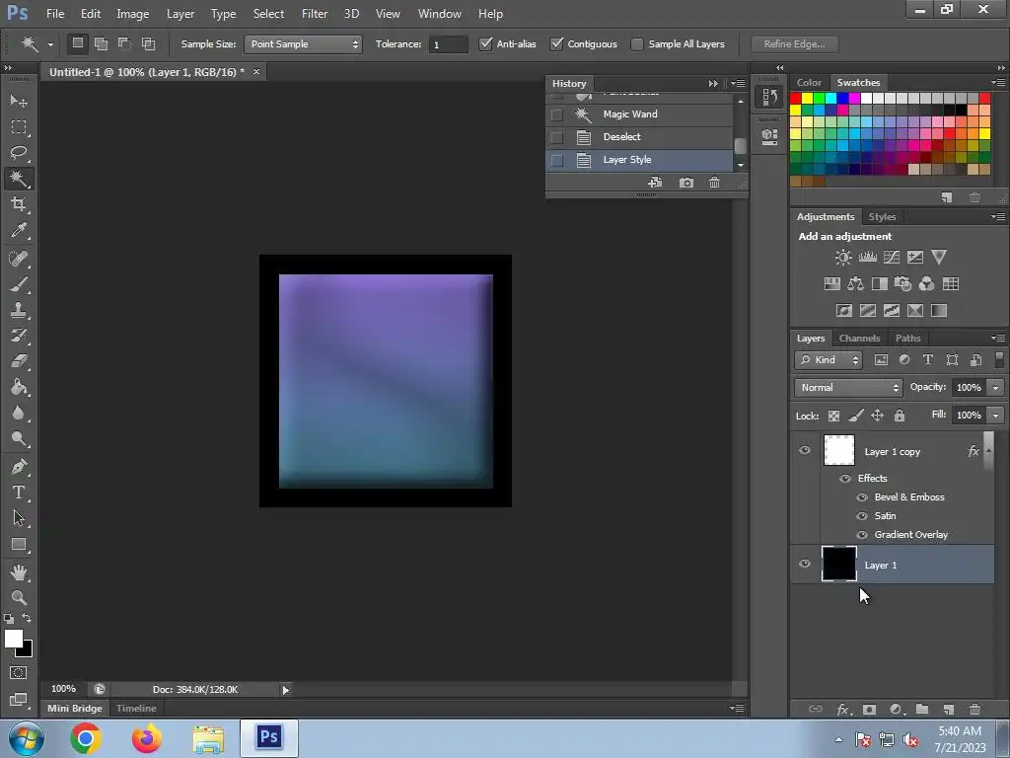Select the Rectangular Marquee tool
The width and height of the screenshot is (1010, 758).
[x=19, y=127]
